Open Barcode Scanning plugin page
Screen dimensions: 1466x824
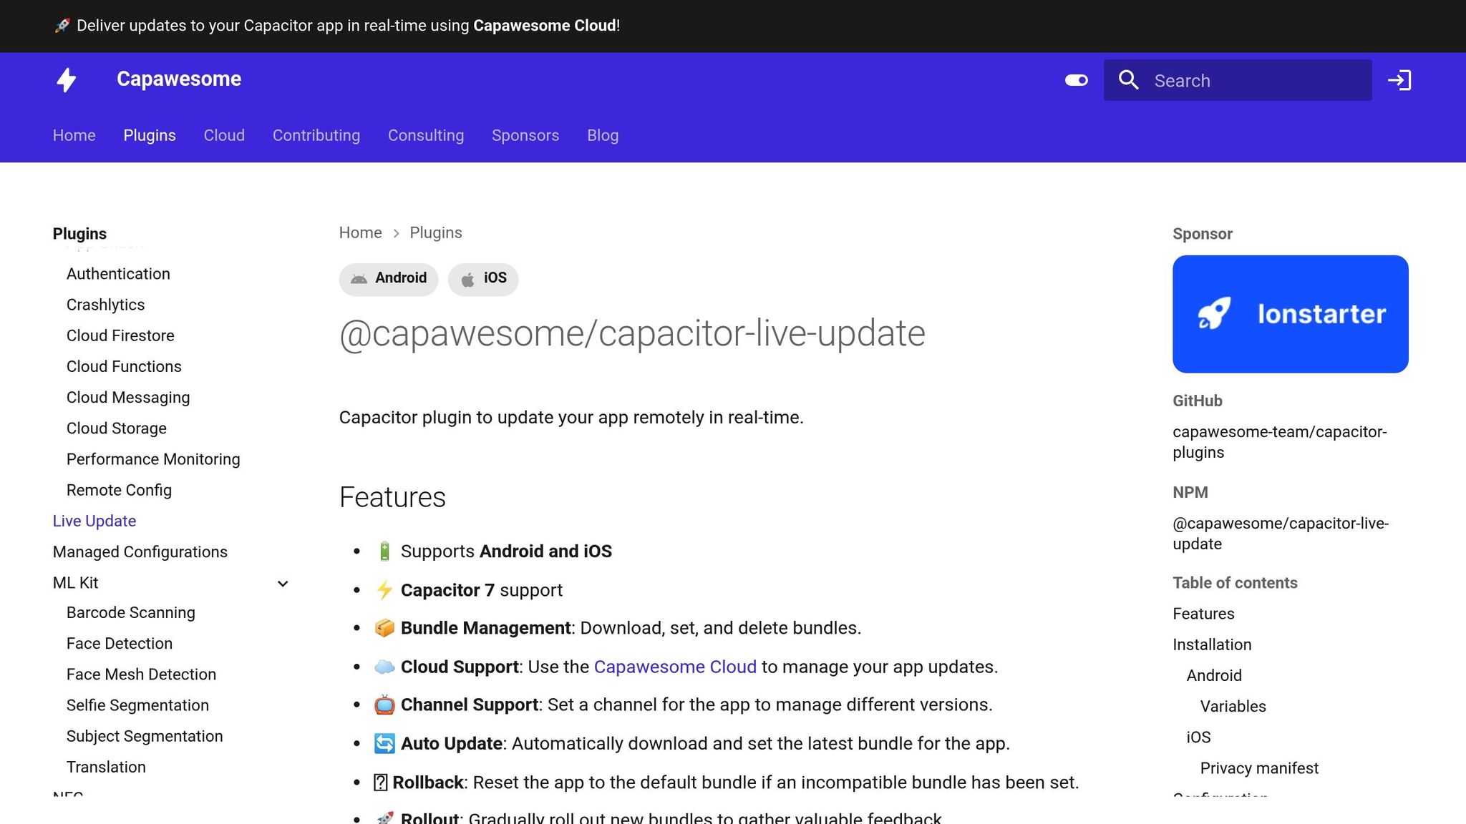click(131, 612)
